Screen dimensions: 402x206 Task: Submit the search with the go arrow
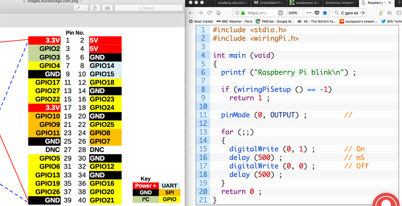(x=362, y=13)
